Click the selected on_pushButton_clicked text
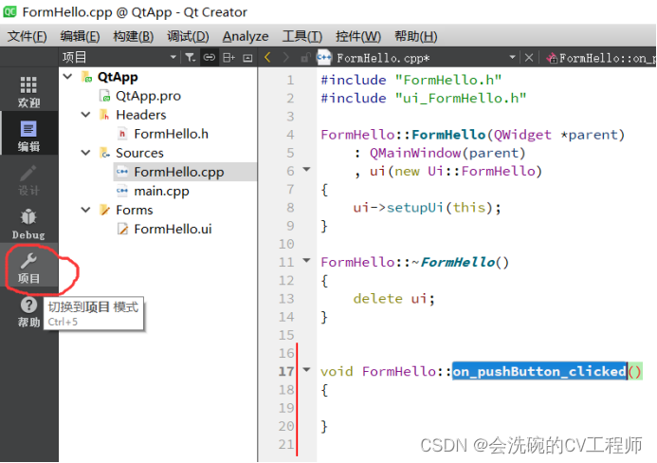Screen dimensions: 657x463 (539, 372)
